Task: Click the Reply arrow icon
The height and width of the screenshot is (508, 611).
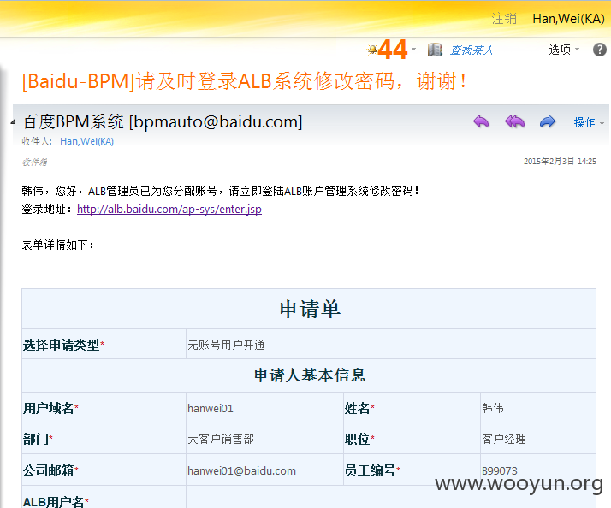Action: click(x=481, y=121)
